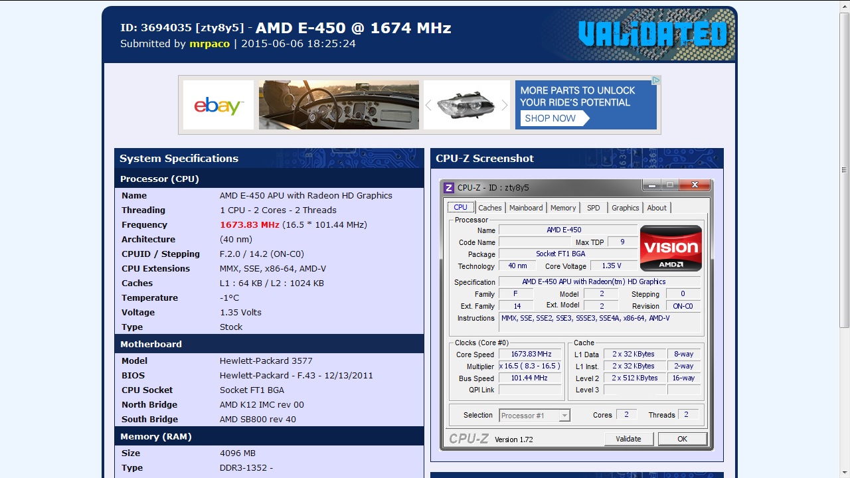Click the AMD K12 IMC rev 00 text
This screenshot has width=850, height=478.
coord(262,405)
